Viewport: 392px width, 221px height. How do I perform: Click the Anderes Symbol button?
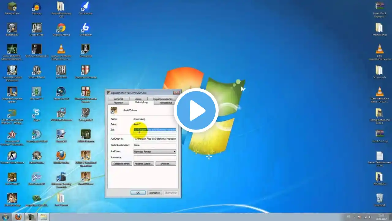[143, 164]
